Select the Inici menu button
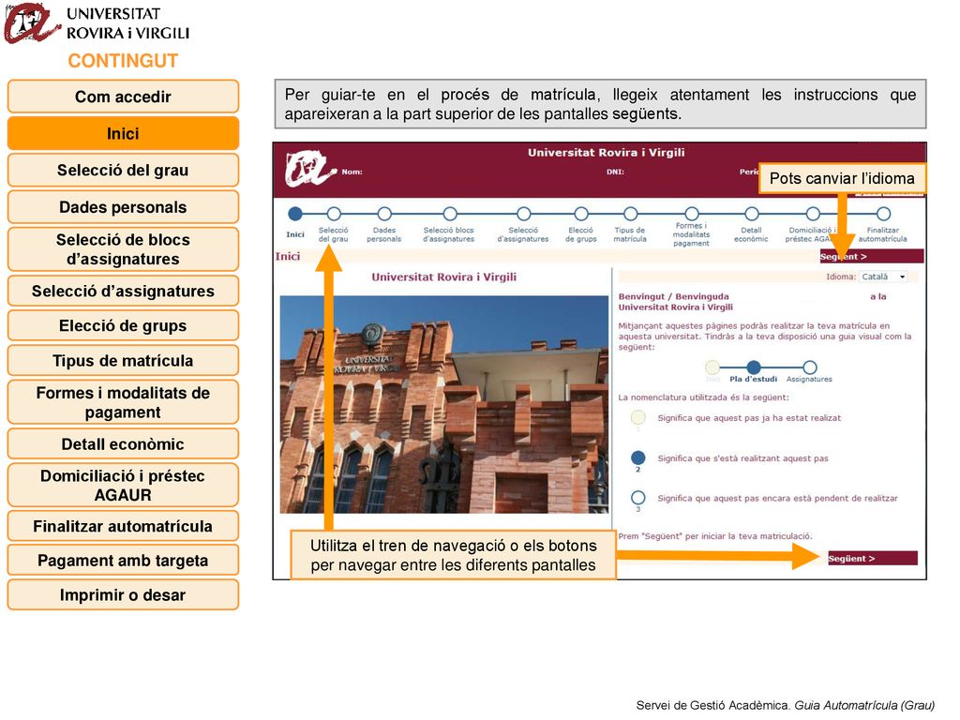 click(123, 133)
